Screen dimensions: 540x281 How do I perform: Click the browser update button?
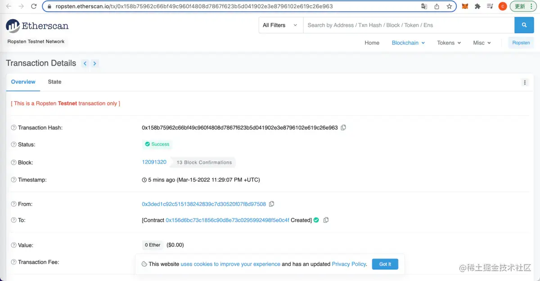tap(523, 6)
